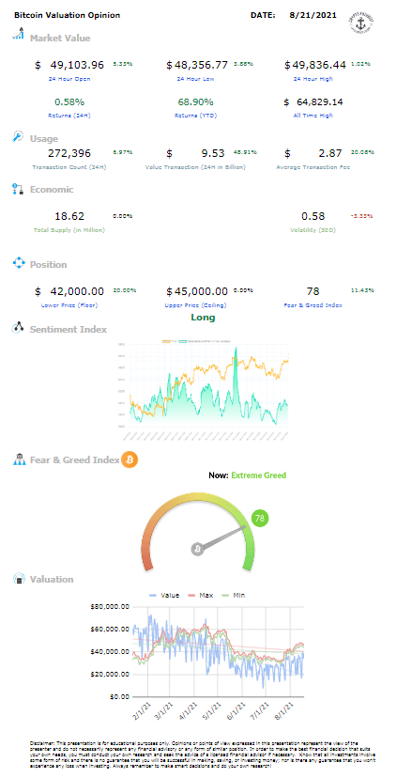This screenshot has height=778, width=397.
Task: Click the Total Supply (in Million) label
Action: (x=69, y=229)
